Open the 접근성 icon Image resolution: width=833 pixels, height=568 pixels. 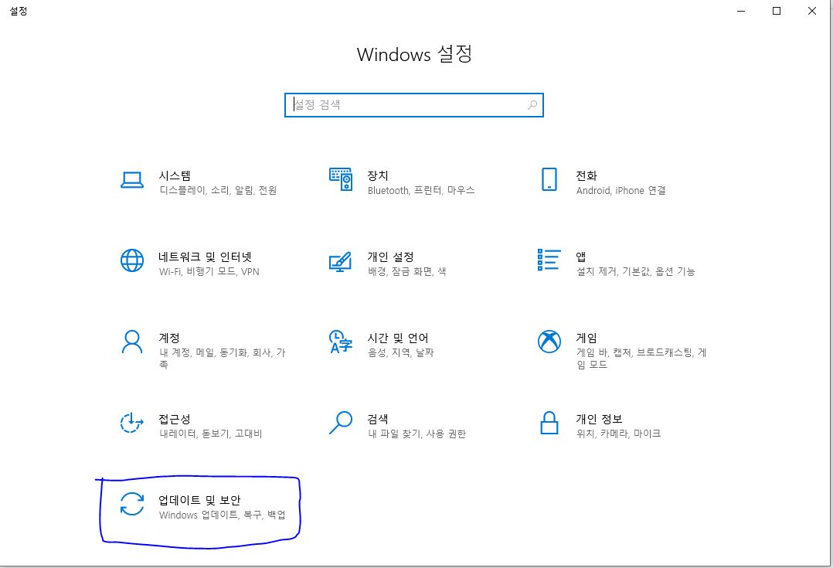pyautogui.click(x=131, y=423)
